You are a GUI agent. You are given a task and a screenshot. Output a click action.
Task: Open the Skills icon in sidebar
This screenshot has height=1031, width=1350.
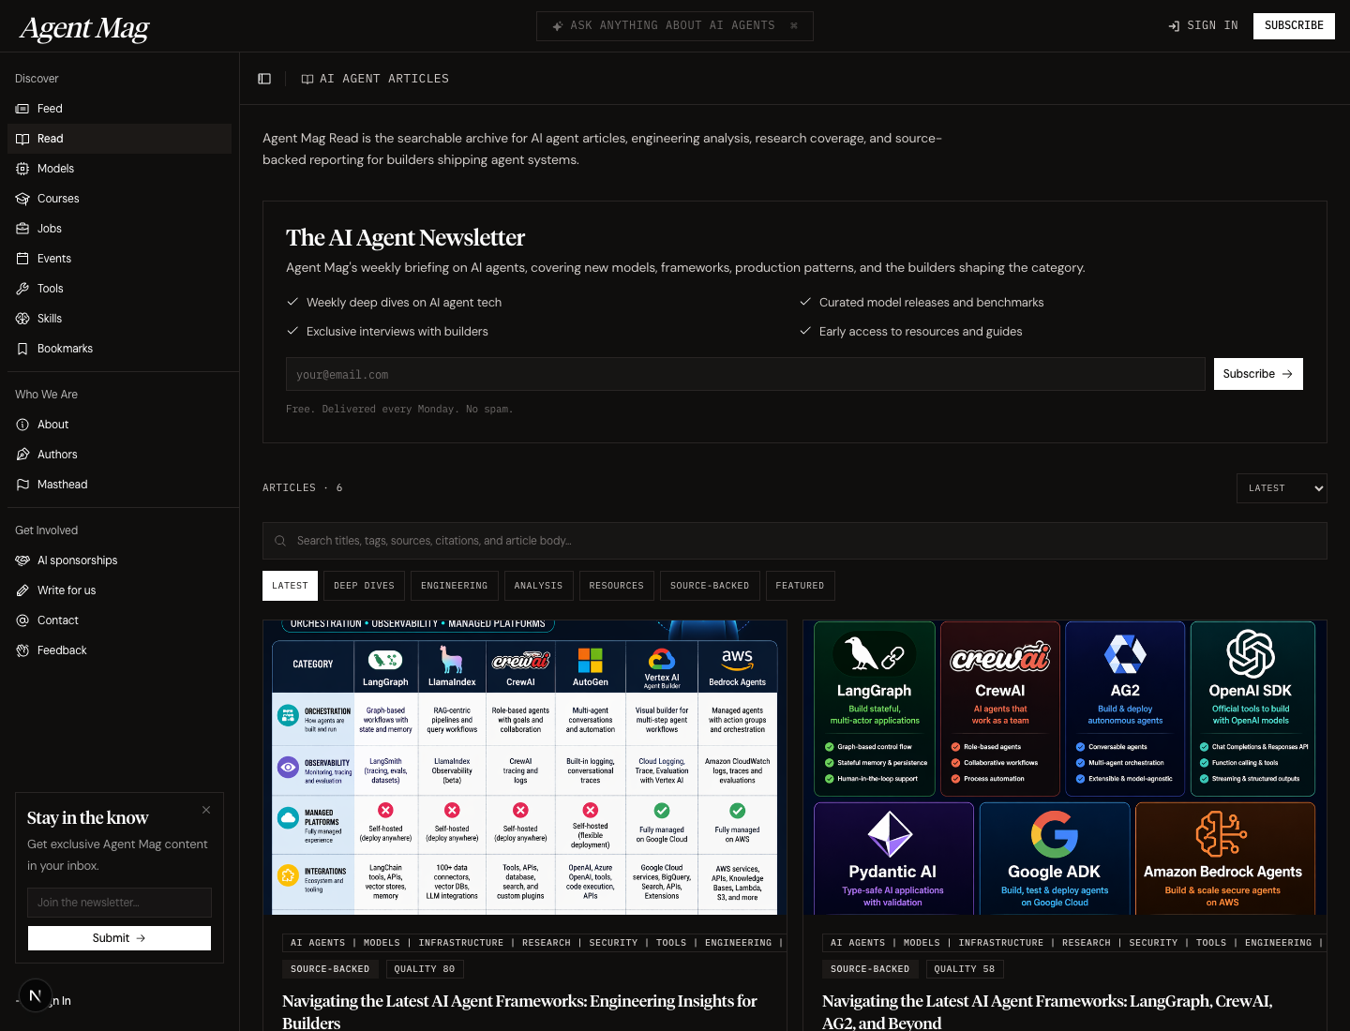(x=22, y=319)
